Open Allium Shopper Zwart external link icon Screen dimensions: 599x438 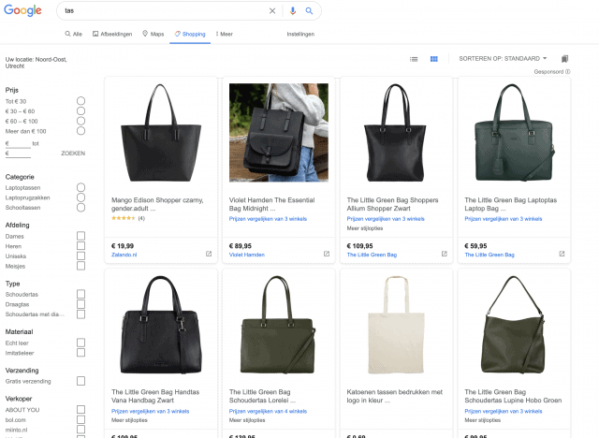click(444, 254)
